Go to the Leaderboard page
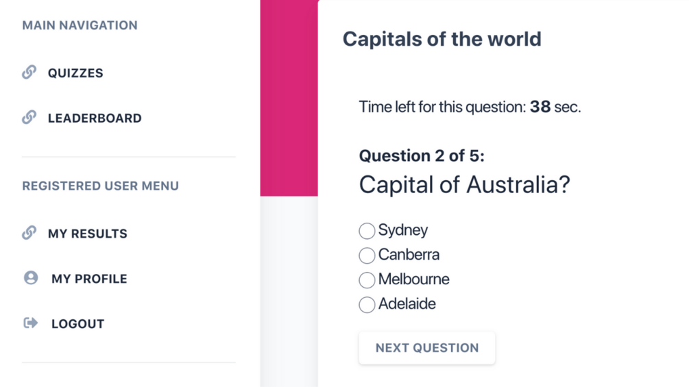689x387 pixels. (x=95, y=118)
